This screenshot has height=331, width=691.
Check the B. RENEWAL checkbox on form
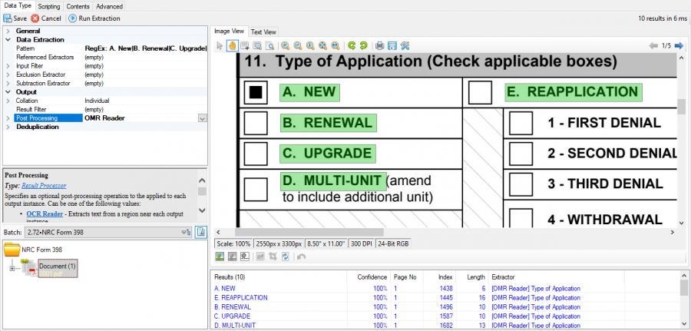255,123
